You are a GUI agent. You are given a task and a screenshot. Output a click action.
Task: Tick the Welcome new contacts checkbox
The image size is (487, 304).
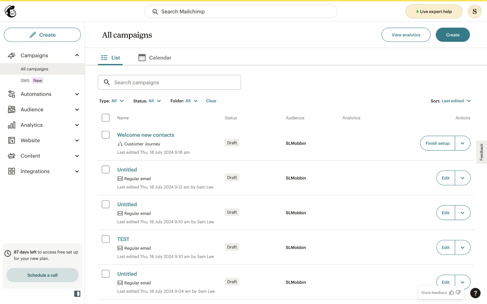(106, 135)
